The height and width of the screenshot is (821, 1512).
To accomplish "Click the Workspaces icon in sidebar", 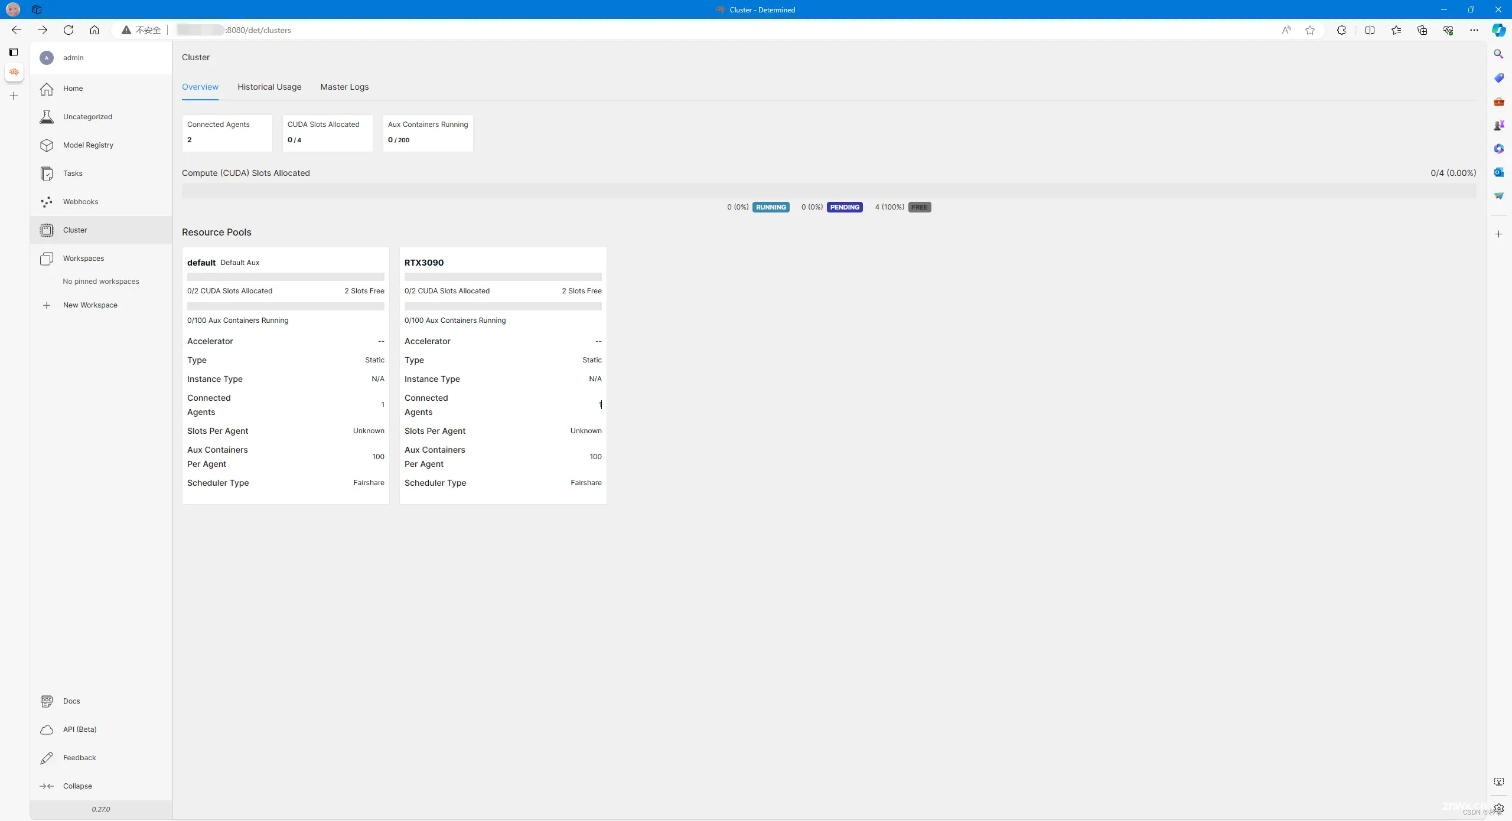I will point(47,258).
